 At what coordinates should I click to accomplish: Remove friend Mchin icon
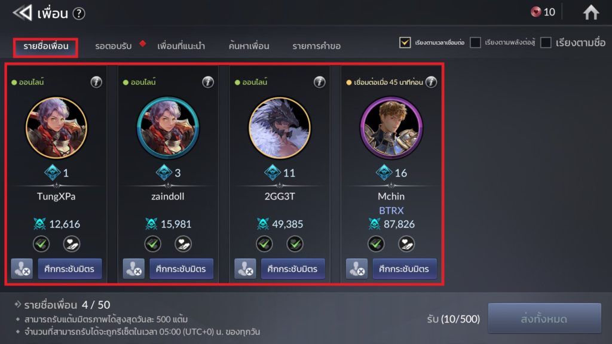(357, 269)
